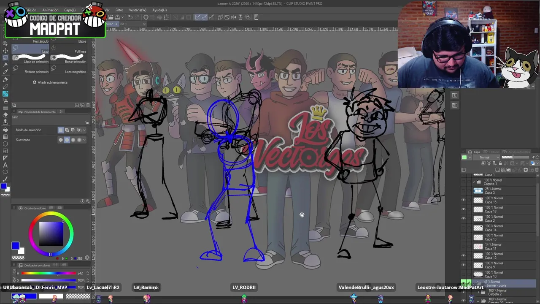540x304 pixels.
Task: Create new raster layer icon in Layer panel
Action: pos(497,170)
